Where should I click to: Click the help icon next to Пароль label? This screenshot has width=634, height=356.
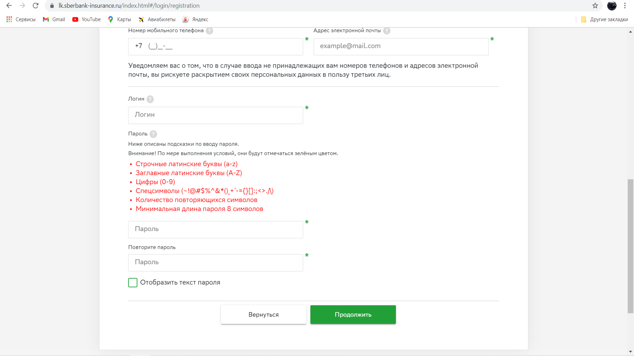pos(153,134)
